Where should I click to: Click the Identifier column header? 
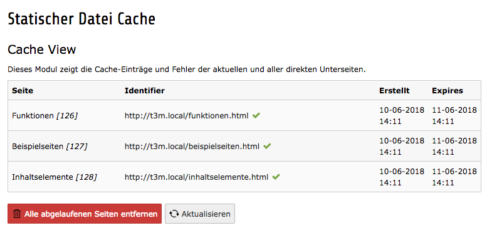coord(144,91)
